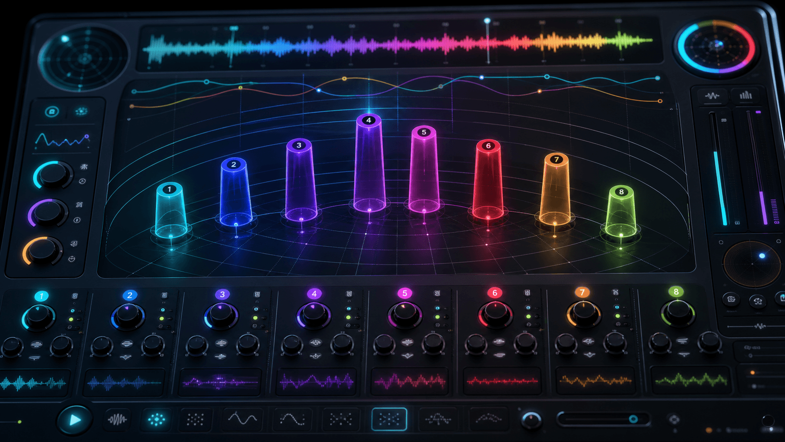Select channel 3 number badge in mixer strip
The height and width of the screenshot is (442, 785).
pos(222,295)
